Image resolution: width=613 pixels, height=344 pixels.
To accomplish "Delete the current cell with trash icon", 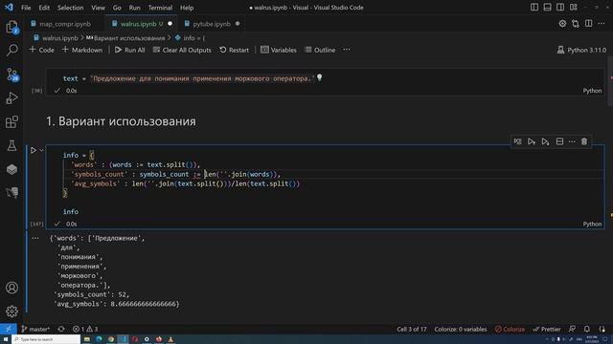I will click(584, 141).
